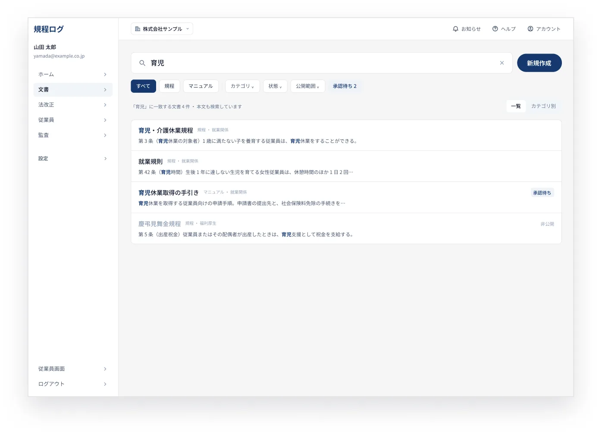The width and height of the screenshot is (602, 435).
Task: Open お知らせ notifications link
Action: tap(467, 29)
